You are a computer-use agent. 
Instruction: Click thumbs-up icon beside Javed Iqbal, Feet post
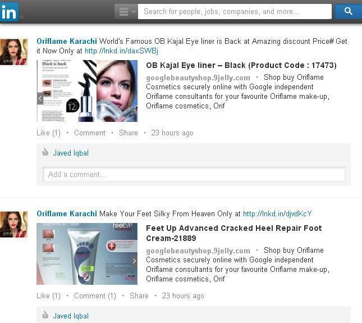[x=45, y=315]
